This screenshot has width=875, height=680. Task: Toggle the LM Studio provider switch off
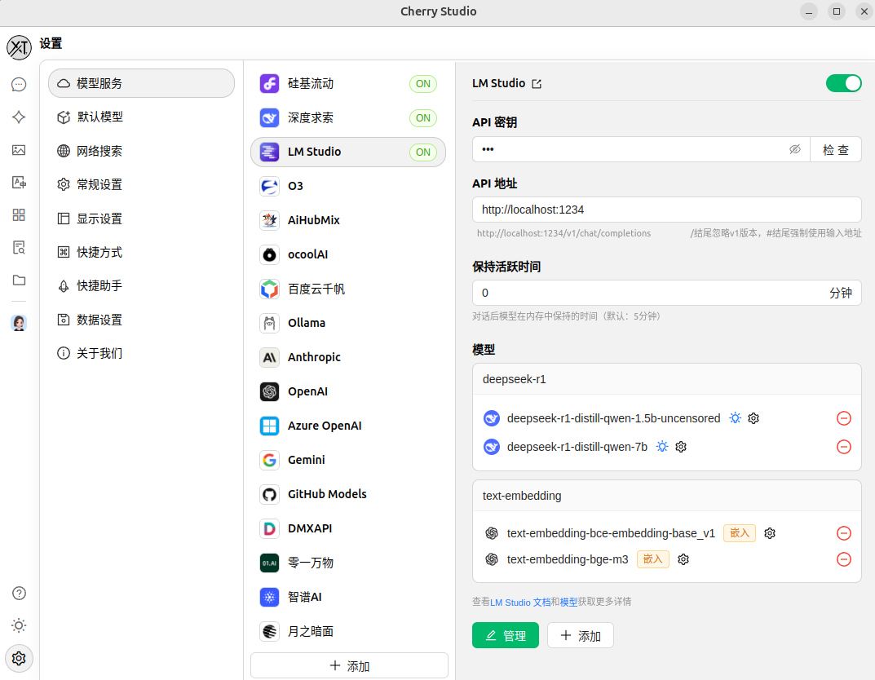click(843, 83)
